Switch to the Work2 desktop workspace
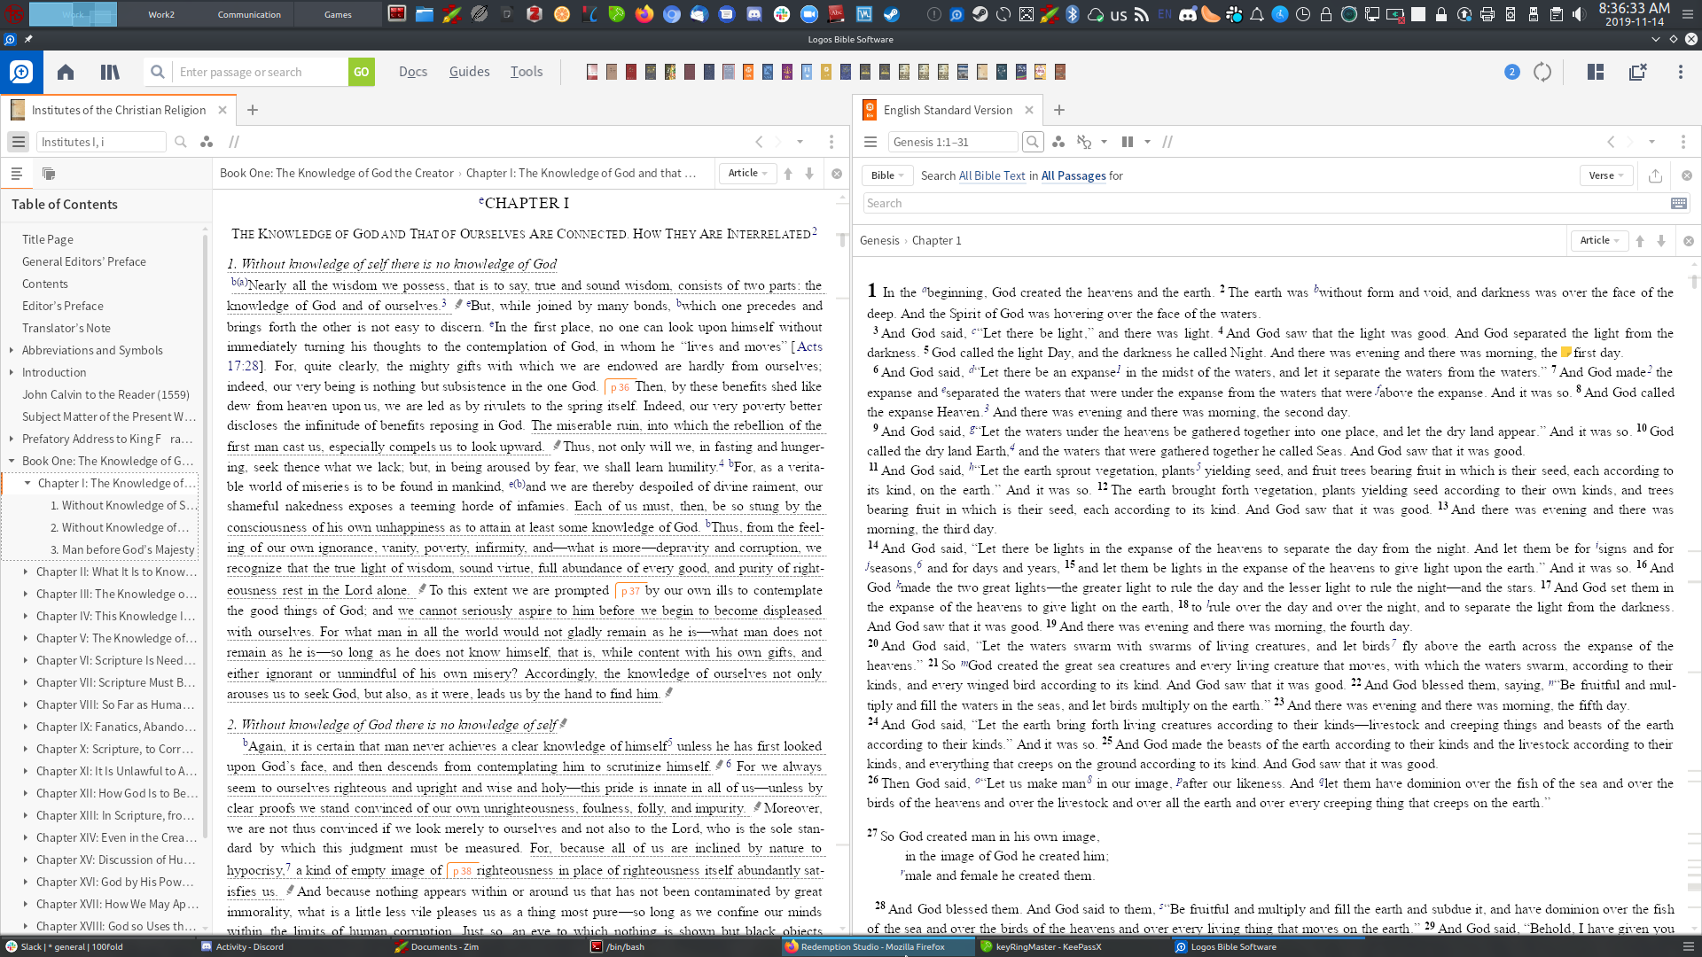This screenshot has height=957, width=1702. [x=161, y=14]
